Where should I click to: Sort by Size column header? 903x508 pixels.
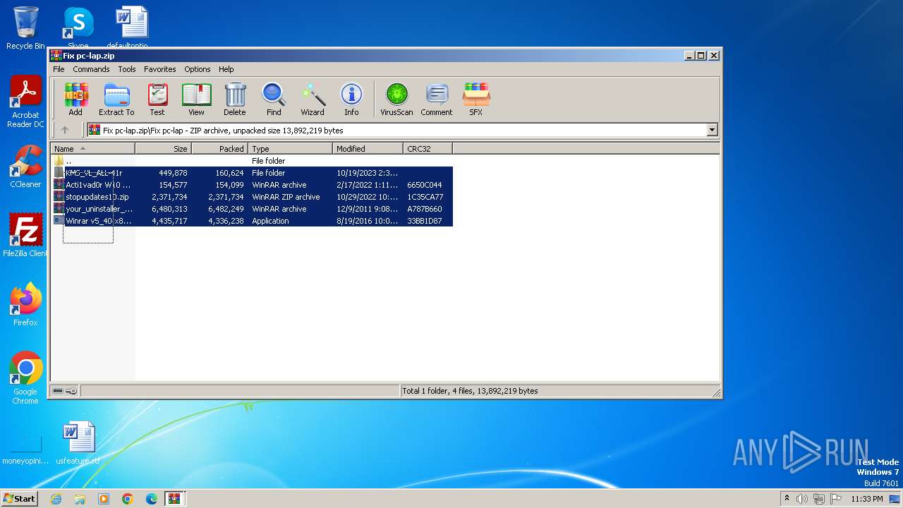click(x=163, y=149)
